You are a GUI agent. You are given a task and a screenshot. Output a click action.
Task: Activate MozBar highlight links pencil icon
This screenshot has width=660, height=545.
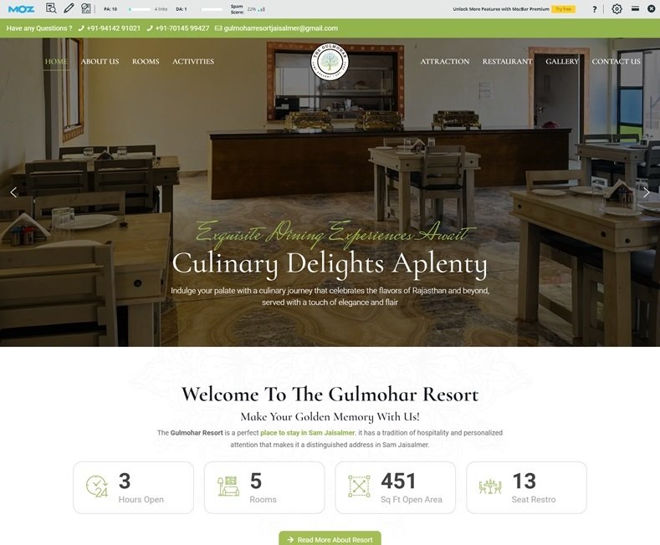[x=69, y=8]
